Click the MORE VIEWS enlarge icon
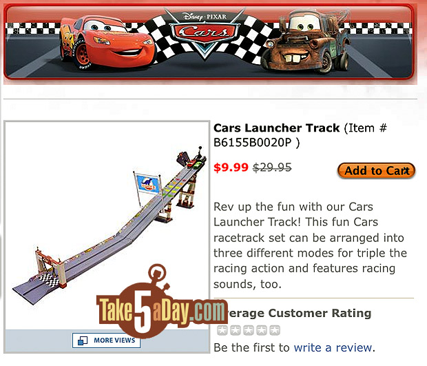This screenshot has height=366, width=427. (x=83, y=340)
